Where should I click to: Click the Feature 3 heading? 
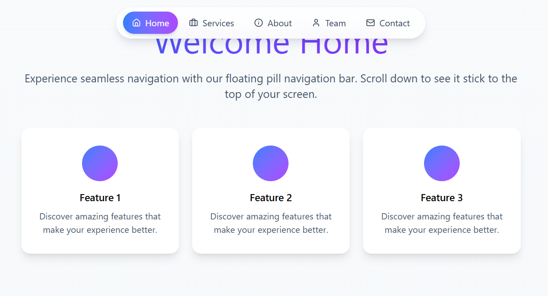(x=442, y=198)
